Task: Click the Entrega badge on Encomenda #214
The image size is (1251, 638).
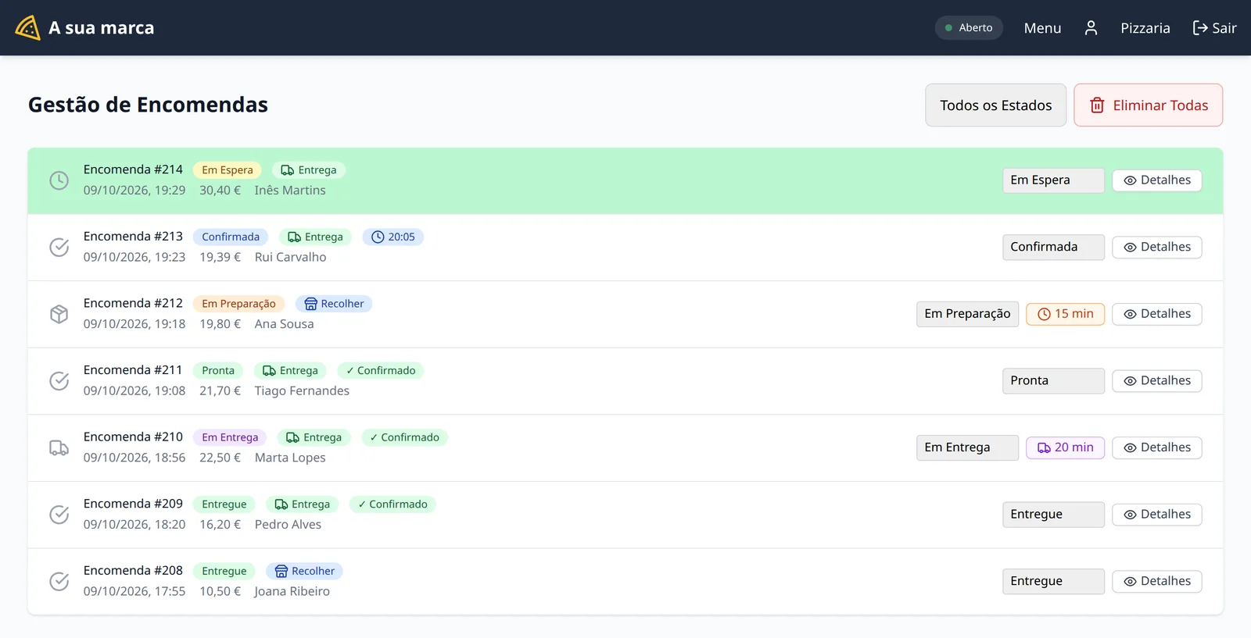Action: tap(309, 170)
